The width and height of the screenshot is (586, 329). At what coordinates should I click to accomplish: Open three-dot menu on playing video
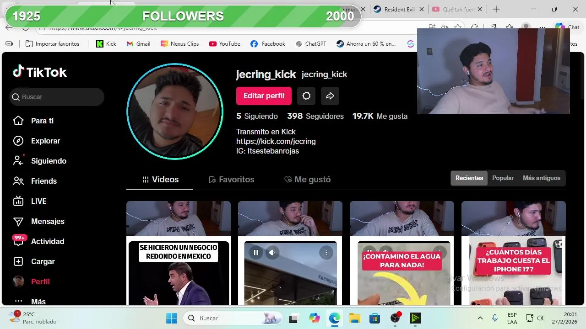326,252
